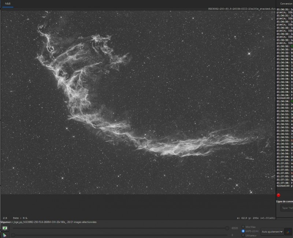This screenshot has width=293, height=238.
Task: Switch to the N&B tab
Action: click(x=8, y=4)
